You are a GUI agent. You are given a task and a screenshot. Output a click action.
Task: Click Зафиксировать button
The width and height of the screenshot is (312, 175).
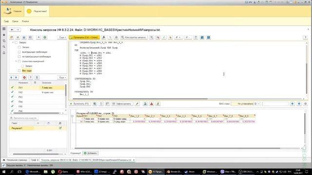click(x=122, y=104)
